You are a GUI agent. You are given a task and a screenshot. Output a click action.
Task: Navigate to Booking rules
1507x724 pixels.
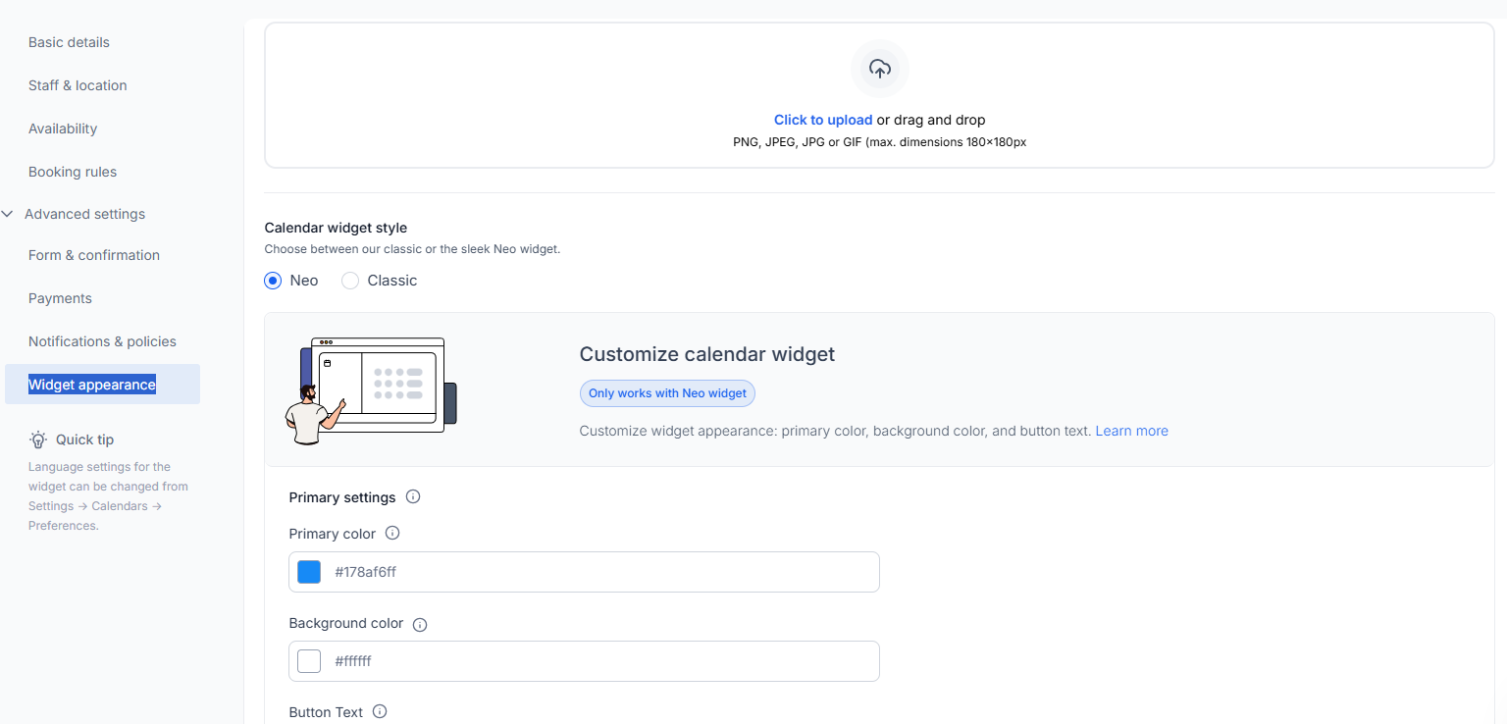[x=73, y=172]
